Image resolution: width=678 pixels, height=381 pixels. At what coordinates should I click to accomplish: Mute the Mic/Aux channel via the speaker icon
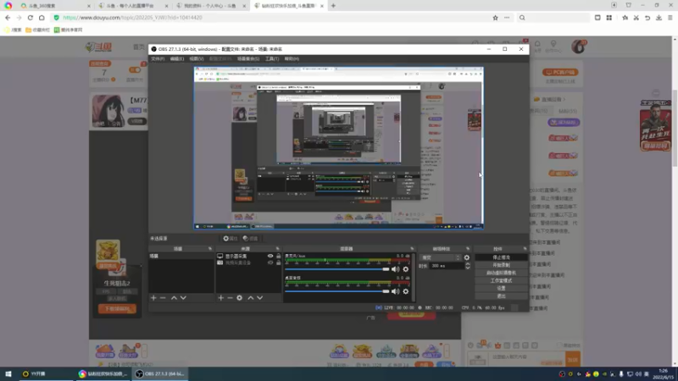[x=395, y=269]
